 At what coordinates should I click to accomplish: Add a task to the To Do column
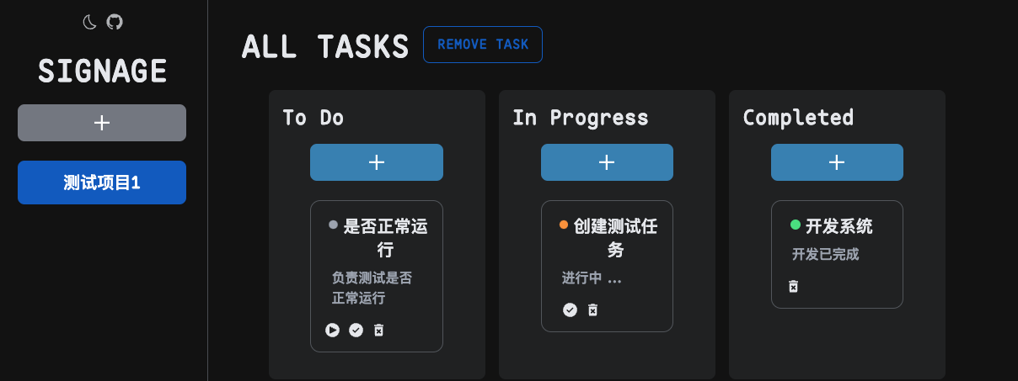pyautogui.click(x=377, y=162)
